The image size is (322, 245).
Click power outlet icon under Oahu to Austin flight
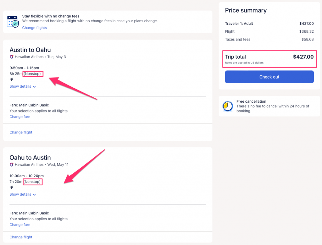[x=12, y=187]
